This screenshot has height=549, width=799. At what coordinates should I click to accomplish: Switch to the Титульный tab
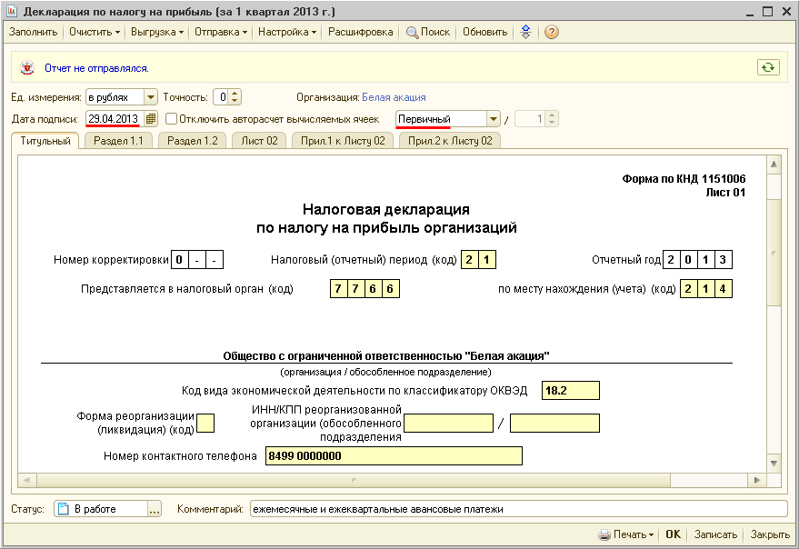pos(45,141)
